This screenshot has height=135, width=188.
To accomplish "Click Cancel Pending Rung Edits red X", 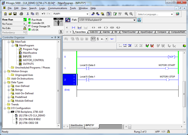I will (152, 46).
